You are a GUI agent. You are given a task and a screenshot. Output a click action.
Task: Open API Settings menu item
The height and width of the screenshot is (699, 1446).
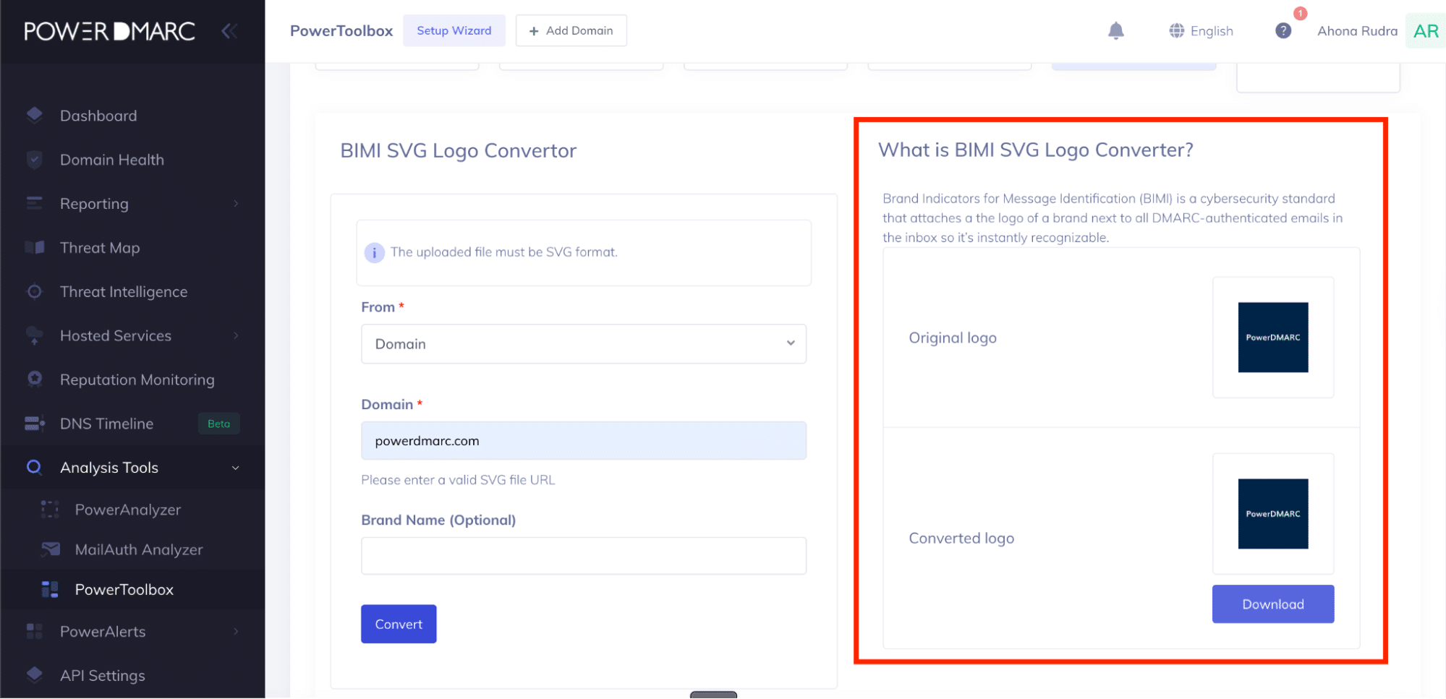[x=103, y=675]
